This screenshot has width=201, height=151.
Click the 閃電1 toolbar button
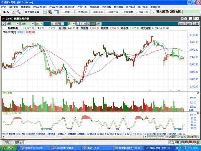pyautogui.click(x=68, y=12)
